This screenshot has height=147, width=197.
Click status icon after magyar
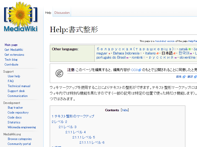109,53
